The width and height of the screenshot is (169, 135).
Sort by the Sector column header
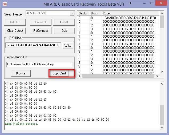(x=83, y=13)
